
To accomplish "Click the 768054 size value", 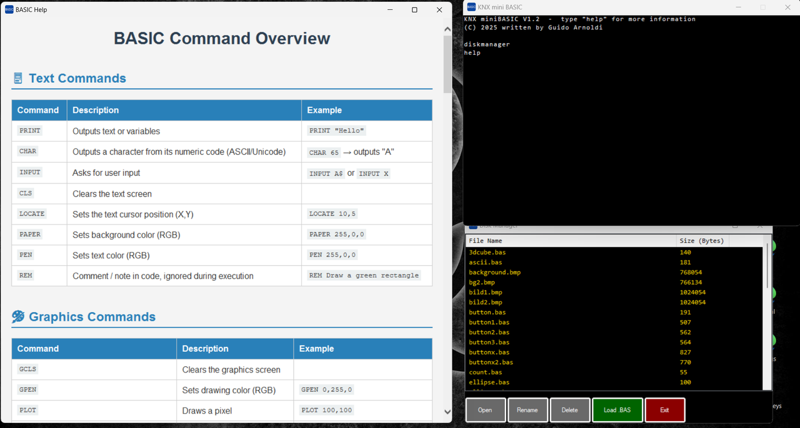I will (x=691, y=273).
